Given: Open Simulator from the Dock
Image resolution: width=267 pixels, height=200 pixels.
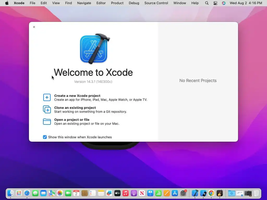Looking at the screenshot, I should [203, 193].
